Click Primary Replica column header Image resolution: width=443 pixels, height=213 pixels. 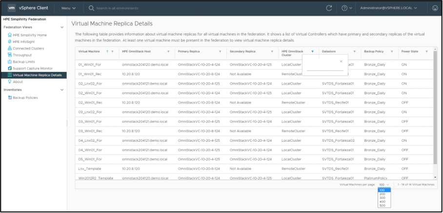188,51
